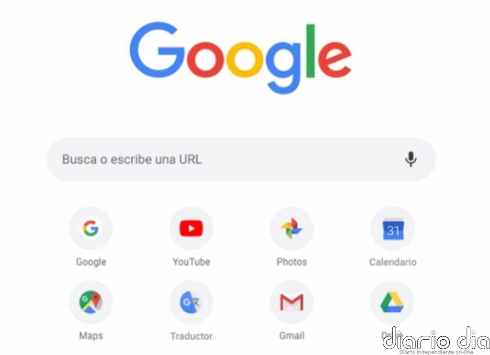Viewport: 490px width, 355px height.
Task: Open the Calendario 31 icon
Action: 392,228
